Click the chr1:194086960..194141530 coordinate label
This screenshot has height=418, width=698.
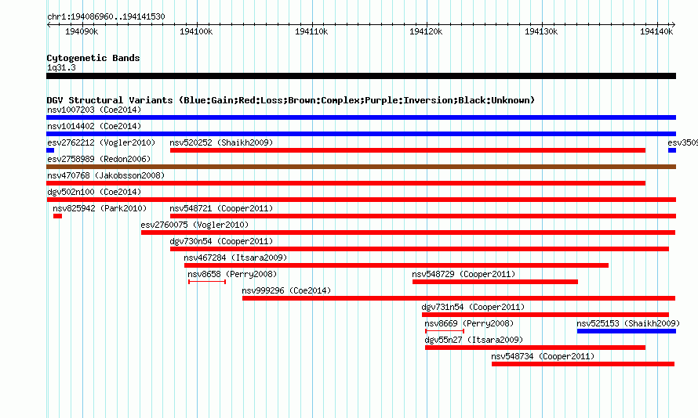pos(106,16)
